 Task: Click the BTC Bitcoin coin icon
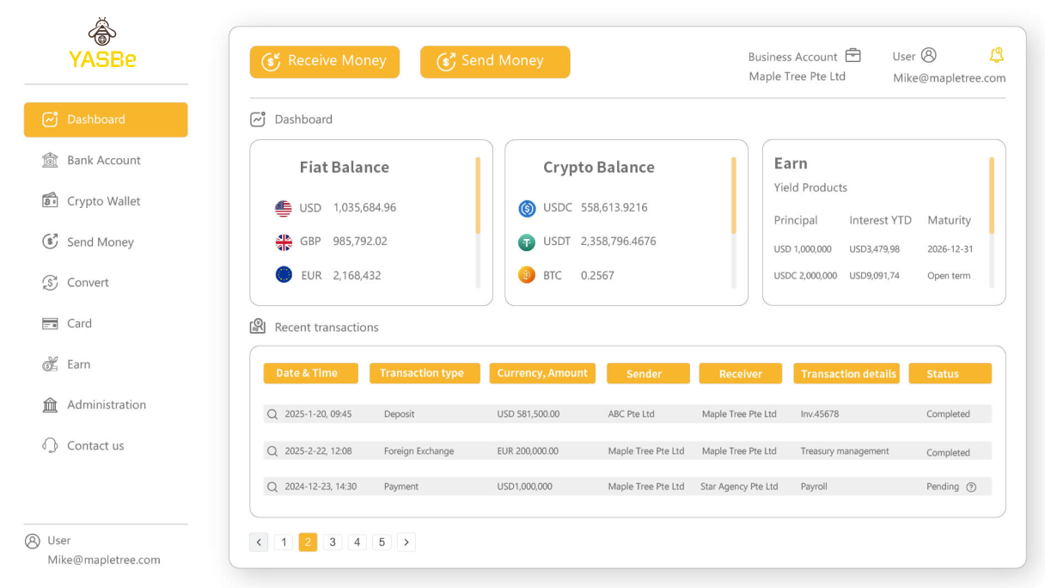(527, 276)
